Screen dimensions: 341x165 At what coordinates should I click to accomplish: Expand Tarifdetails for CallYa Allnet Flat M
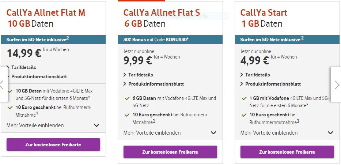[x=23, y=67]
